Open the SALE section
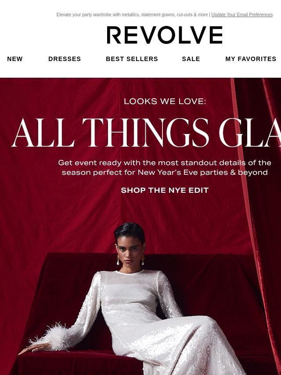Image resolution: width=281 pixels, height=375 pixels. point(191,59)
